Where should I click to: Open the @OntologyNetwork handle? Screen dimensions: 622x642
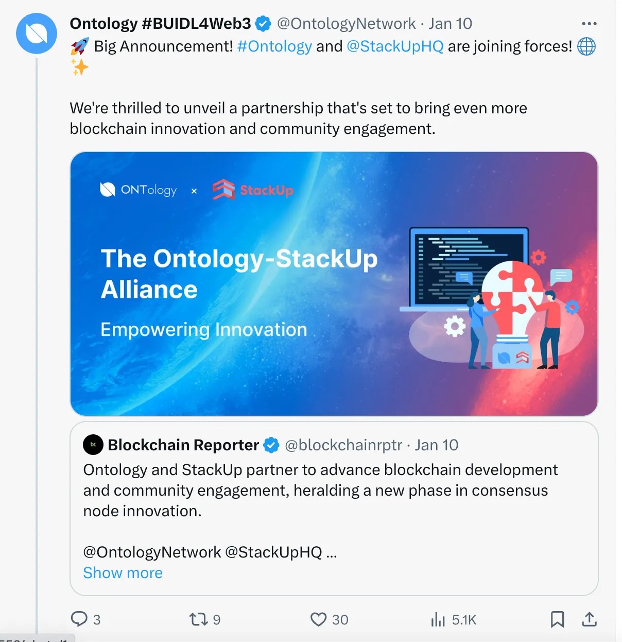pyautogui.click(x=346, y=24)
